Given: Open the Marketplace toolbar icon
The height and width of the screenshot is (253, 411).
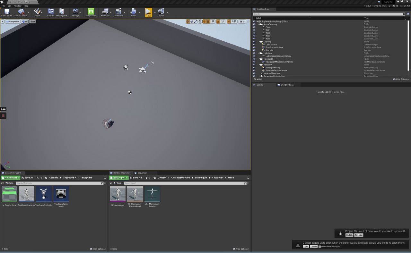Looking at the screenshot, I should pos(62,13).
